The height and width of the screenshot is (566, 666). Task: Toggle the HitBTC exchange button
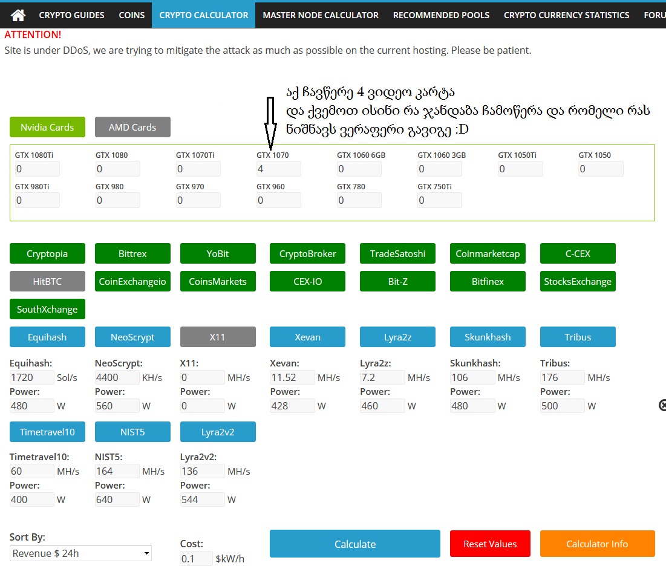[47, 281]
